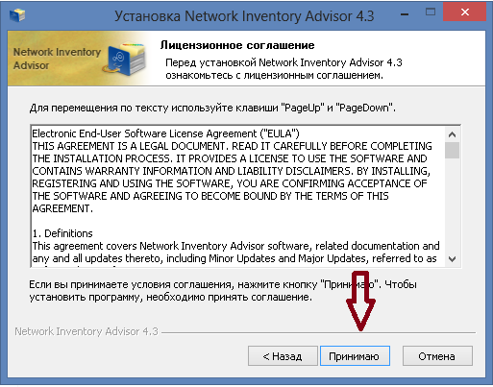This screenshot has height=387, width=493.
Task: Click the Network Inventory Advisor box logo image
Action: [x=126, y=59]
